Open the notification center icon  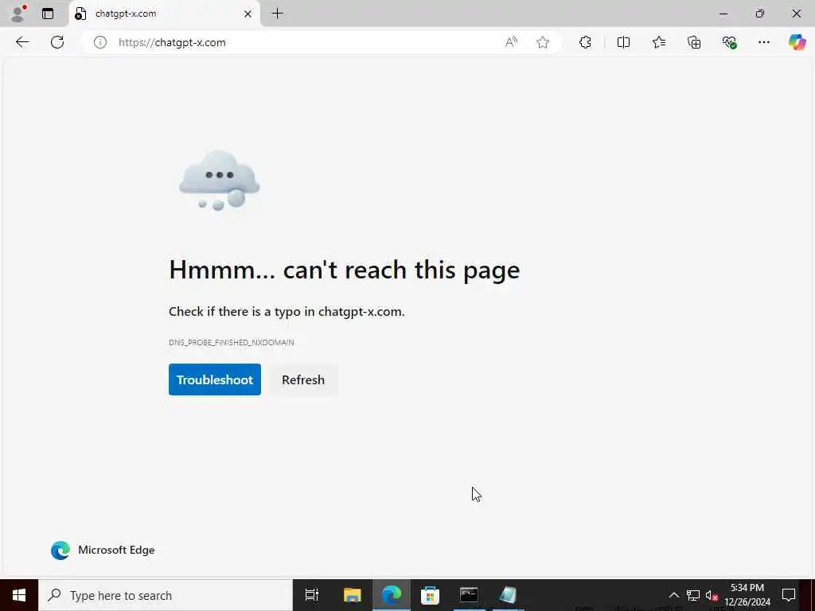point(789,595)
